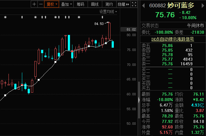Go to previous stock arrow
This screenshot has width=206, height=136.
click(143, 6)
